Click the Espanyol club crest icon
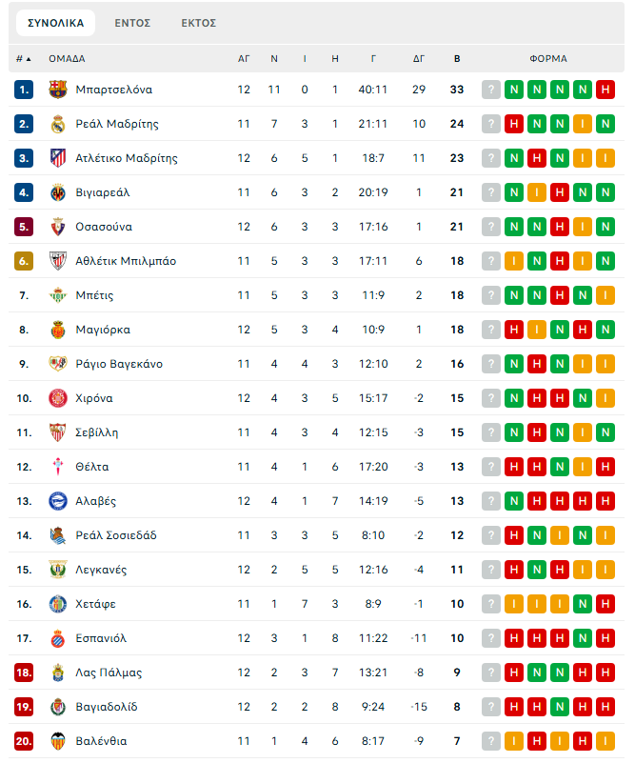Viewport: 635px width, 763px height. (x=58, y=638)
